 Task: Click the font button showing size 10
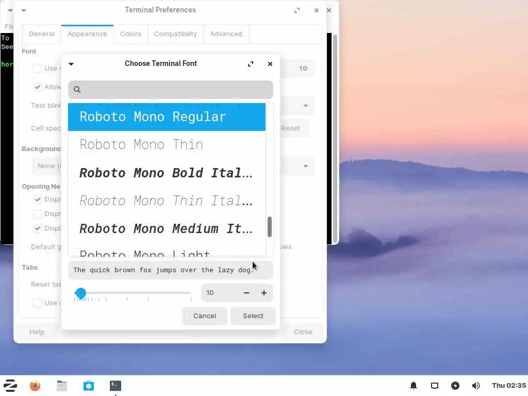coord(298,69)
